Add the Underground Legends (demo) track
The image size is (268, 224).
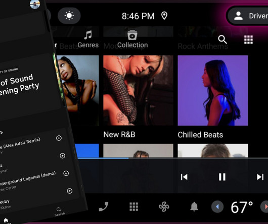[66, 173]
